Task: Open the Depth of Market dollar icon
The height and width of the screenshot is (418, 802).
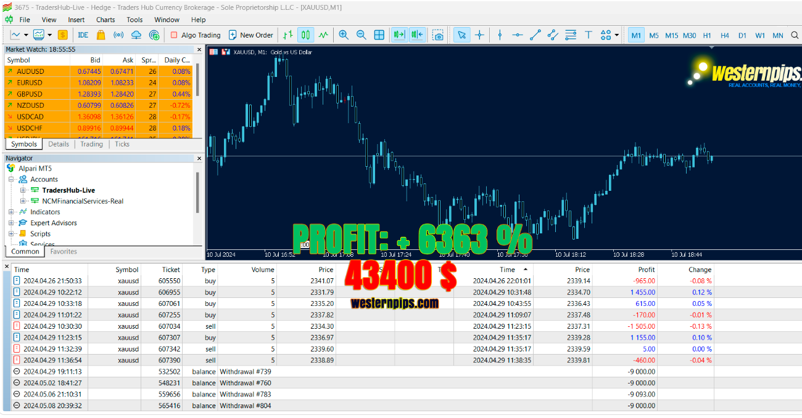Action: point(62,35)
